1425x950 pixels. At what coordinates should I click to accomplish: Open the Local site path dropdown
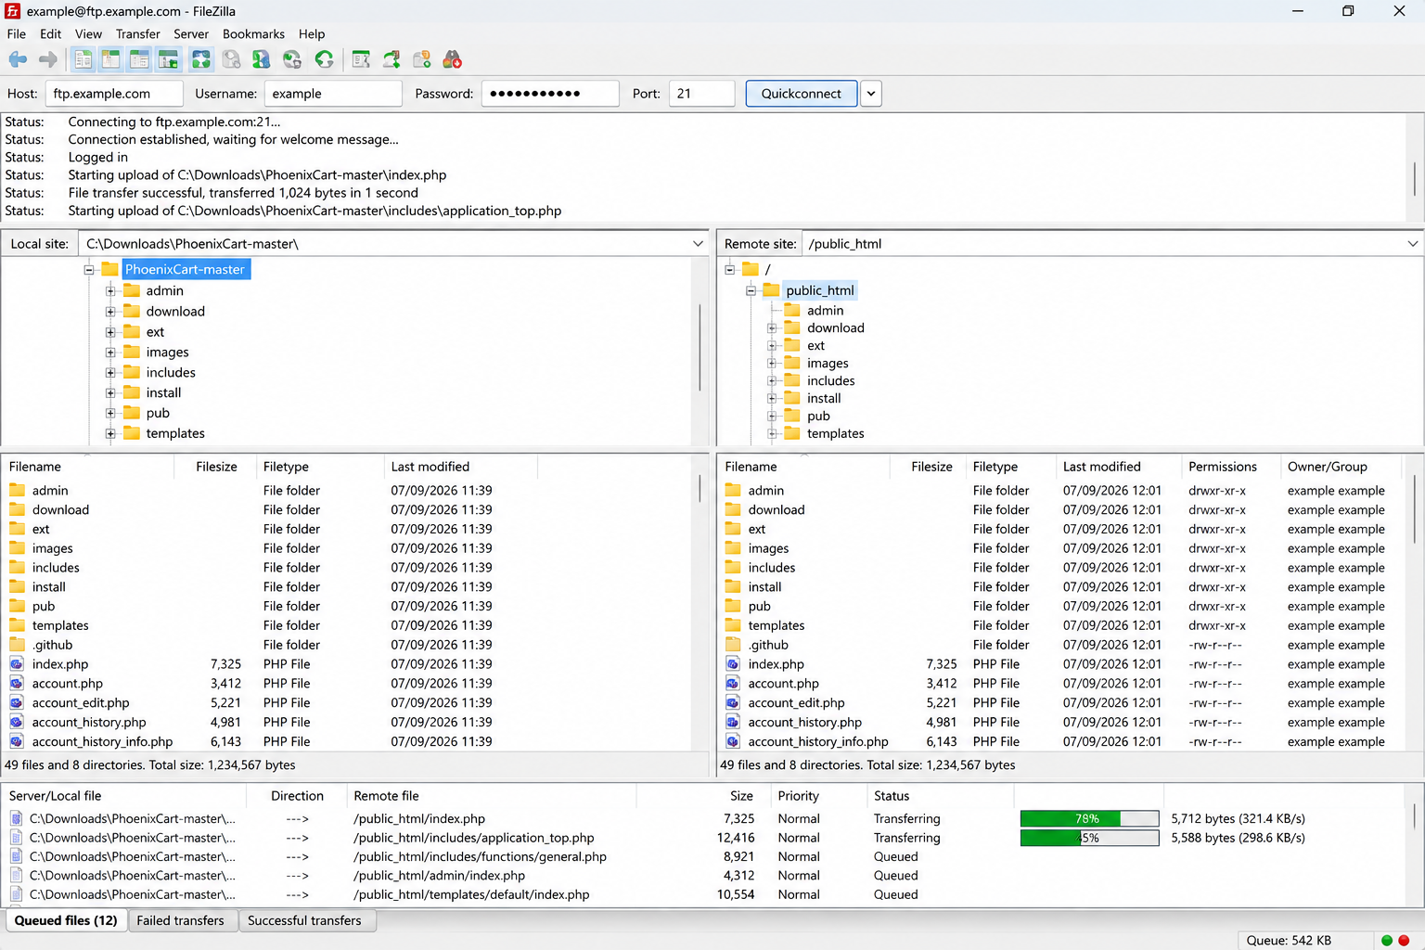point(698,244)
